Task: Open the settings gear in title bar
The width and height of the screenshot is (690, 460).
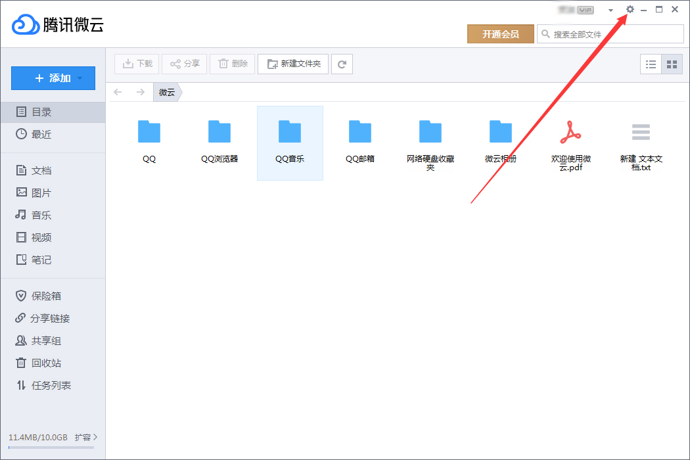Action: point(630,9)
